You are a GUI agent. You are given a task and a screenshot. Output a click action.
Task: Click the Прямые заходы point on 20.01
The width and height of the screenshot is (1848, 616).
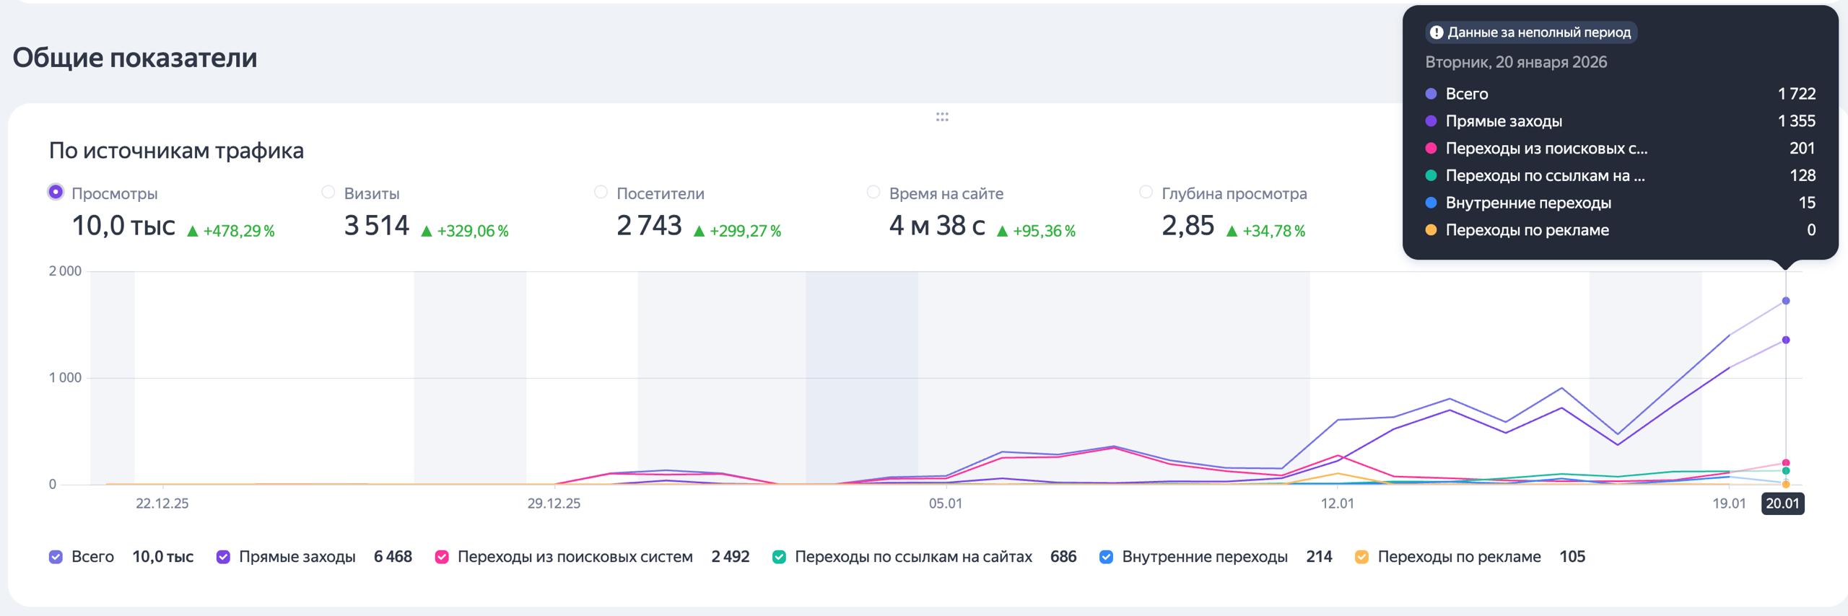tap(1786, 340)
